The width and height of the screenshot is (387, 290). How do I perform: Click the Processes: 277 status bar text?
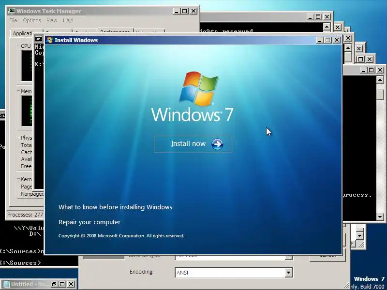point(25,215)
